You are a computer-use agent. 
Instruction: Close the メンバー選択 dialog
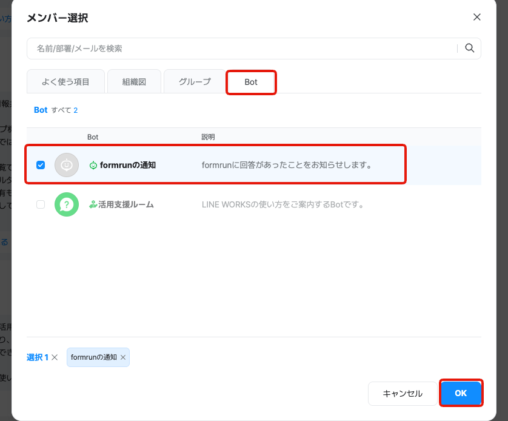(x=476, y=17)
